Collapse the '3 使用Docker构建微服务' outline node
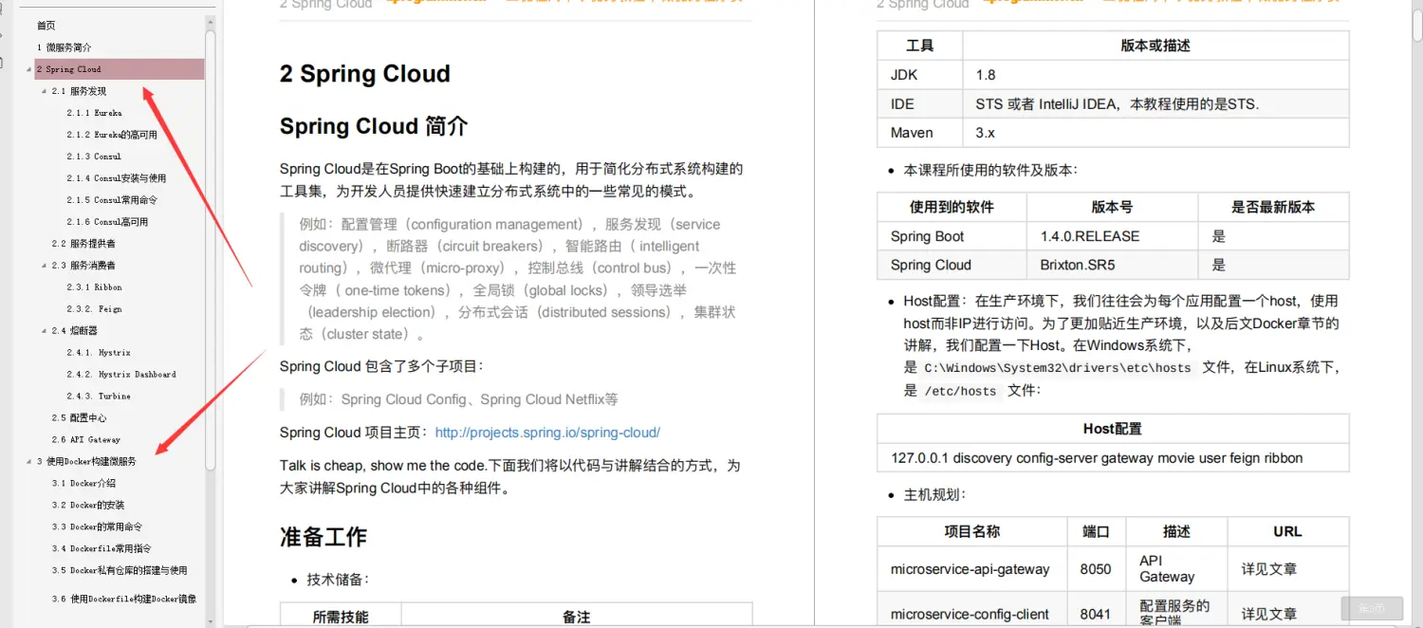The height and width of the screenshot is (628, 1423). (28, 462)
